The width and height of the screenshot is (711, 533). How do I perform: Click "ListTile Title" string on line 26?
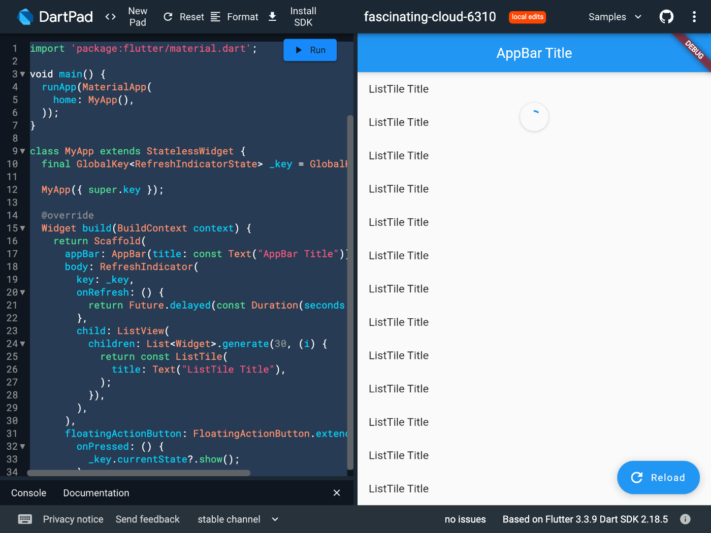coord(228,370)
